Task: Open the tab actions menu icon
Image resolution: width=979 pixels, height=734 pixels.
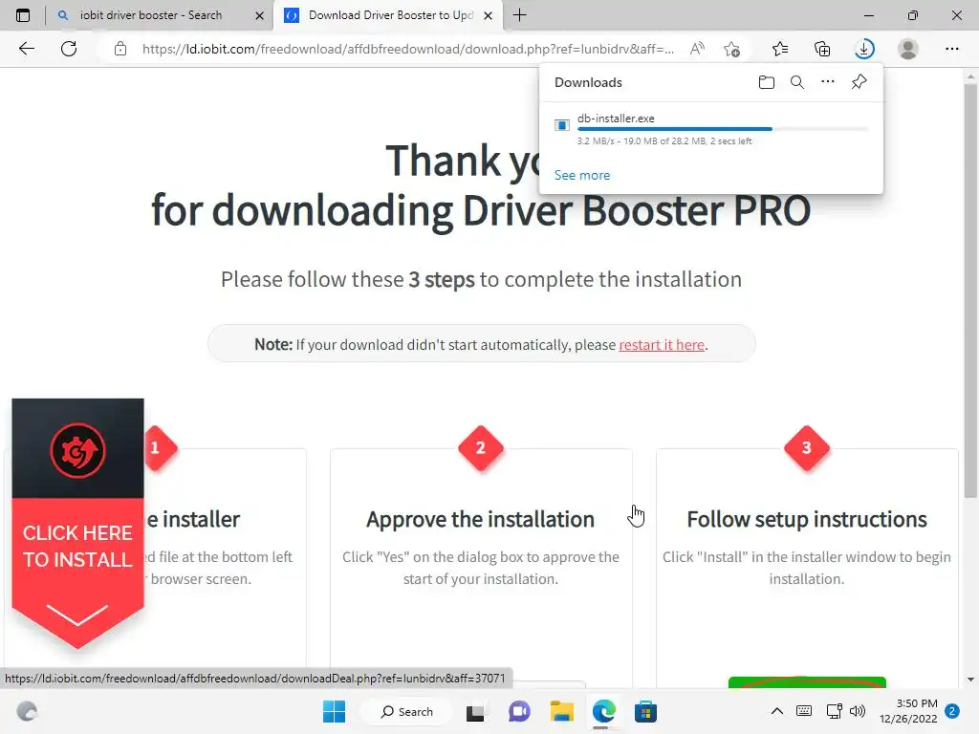Action: point(23,15)
